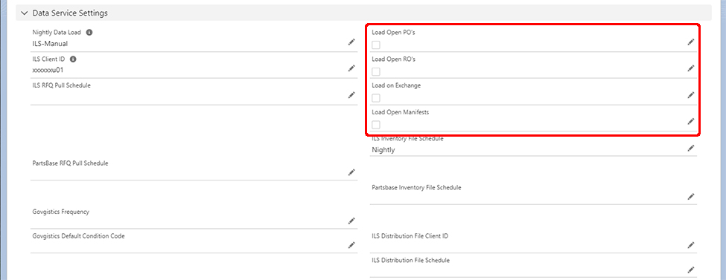Show info tooltip for ILS Client ID
Viewport: 726px width, 280px height.
(x=73, y=59)
